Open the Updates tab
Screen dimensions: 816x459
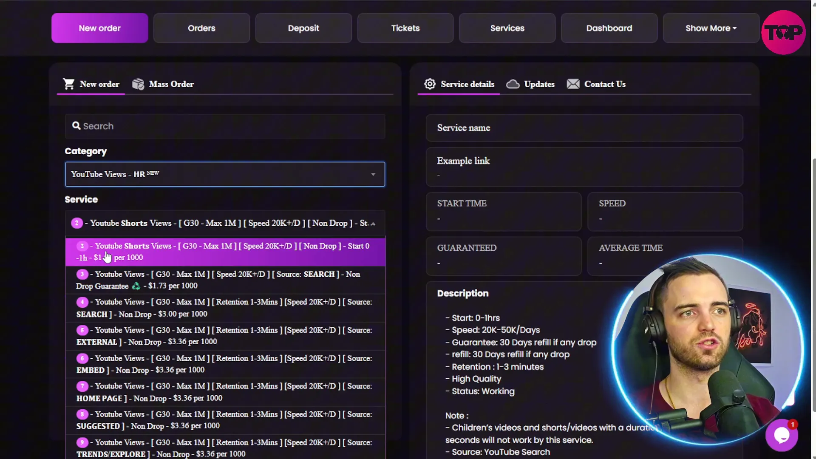(x=530, y=84)
